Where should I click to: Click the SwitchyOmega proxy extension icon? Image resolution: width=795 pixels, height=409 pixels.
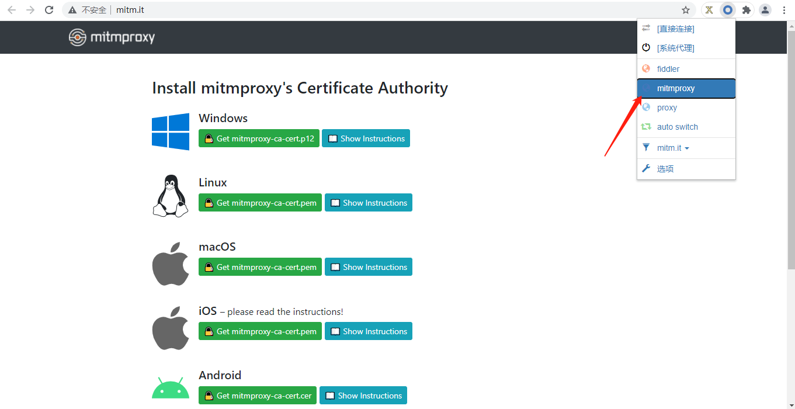tap(727, 10)
